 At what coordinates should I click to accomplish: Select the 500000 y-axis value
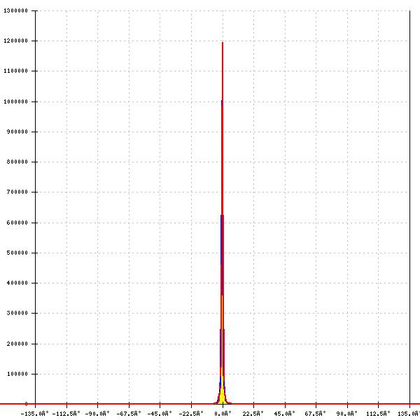point(17,253)
